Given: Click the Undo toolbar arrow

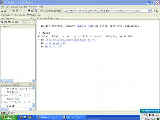Looking at the screenshot, I should (x=21, y=11).
